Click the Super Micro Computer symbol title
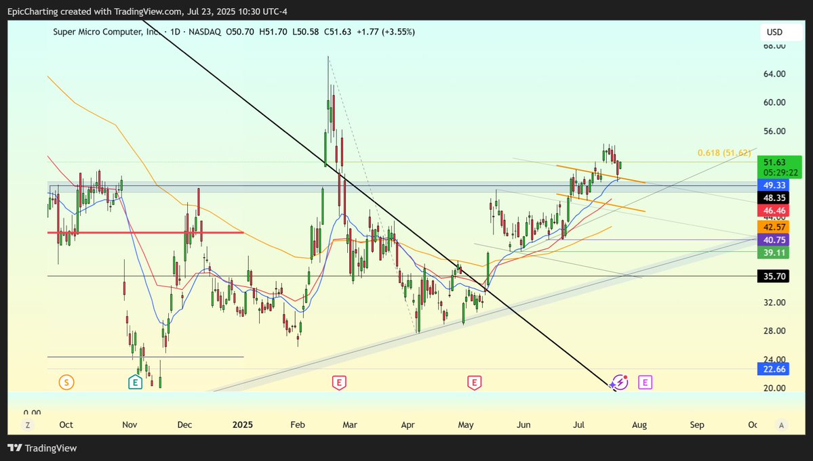The width and height of the screenshot is (813, 461). [107, 32]
